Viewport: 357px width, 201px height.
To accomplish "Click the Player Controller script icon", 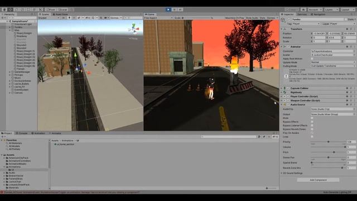I will click(284, 97).
